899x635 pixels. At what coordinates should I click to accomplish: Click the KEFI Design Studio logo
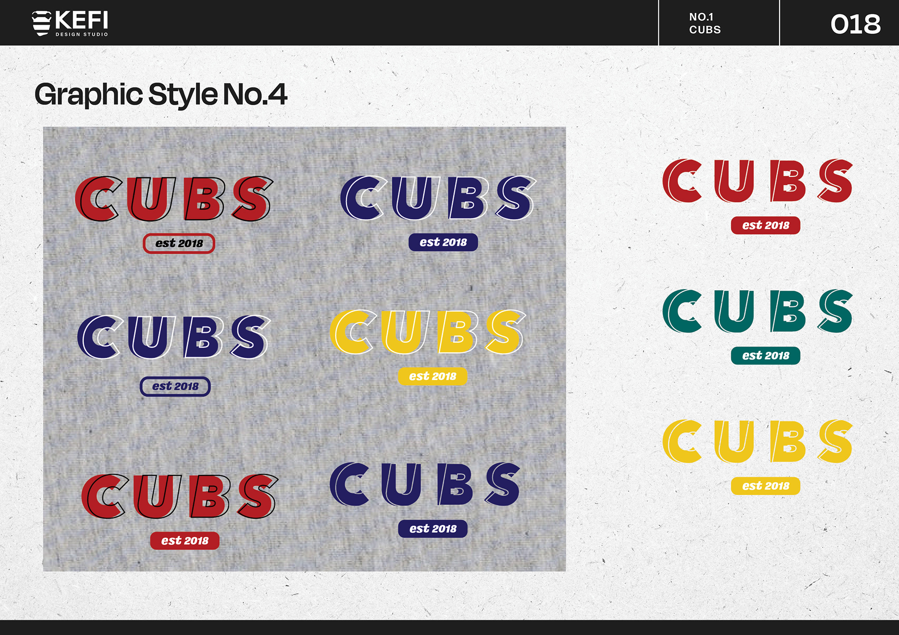(x=70, y=23)
